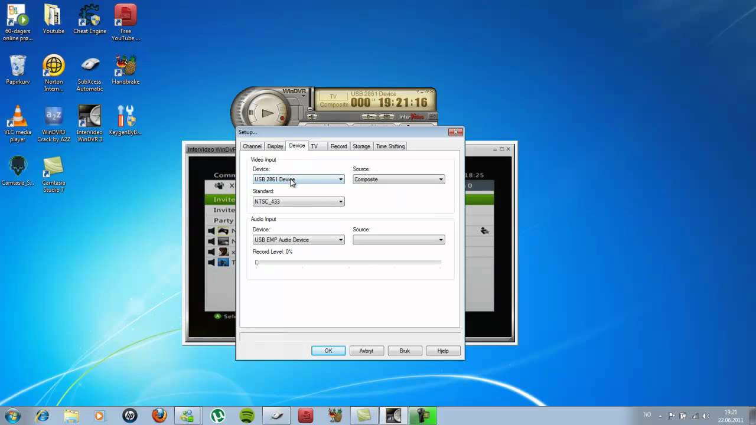Close the Setup dialog

[x=455, y=132]
